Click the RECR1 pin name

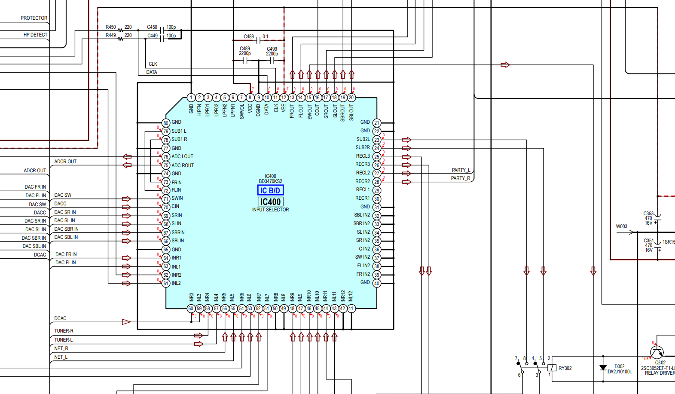(363, 198)
